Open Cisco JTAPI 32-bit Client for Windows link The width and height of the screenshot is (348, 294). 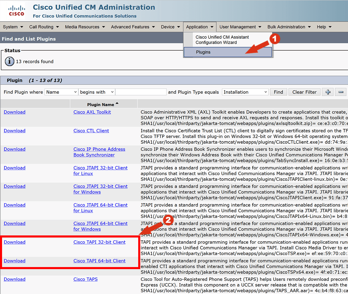pos(100,189)
